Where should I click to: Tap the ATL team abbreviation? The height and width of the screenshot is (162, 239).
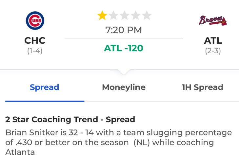[x=213, y=40]
